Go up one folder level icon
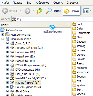This screenshot has height=96, width=93. 40,11
